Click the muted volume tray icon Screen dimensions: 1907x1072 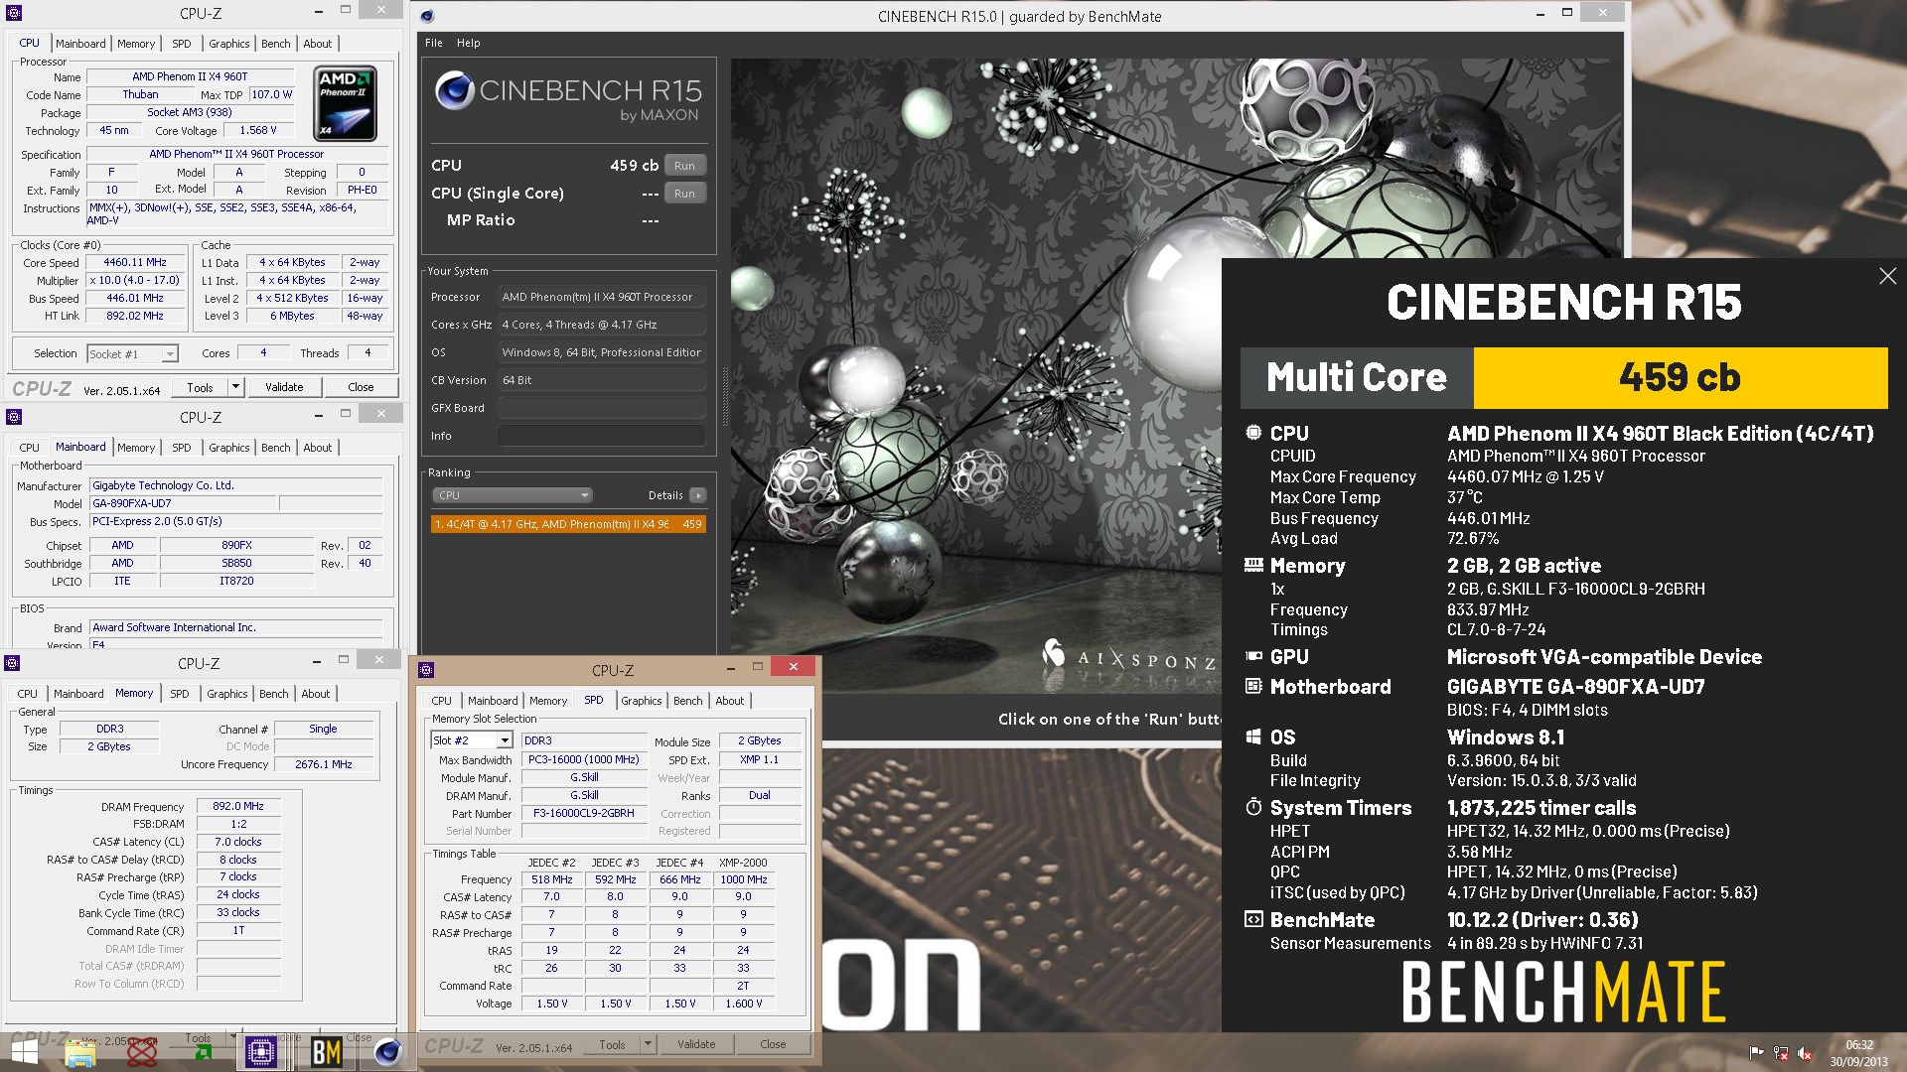click(x=1805, y=1053)
